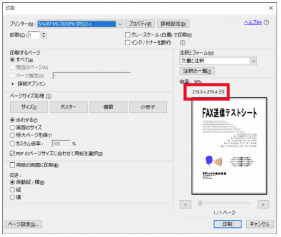Select ページ指定 radio button
The image size is (281, 237).
point(12,76)
